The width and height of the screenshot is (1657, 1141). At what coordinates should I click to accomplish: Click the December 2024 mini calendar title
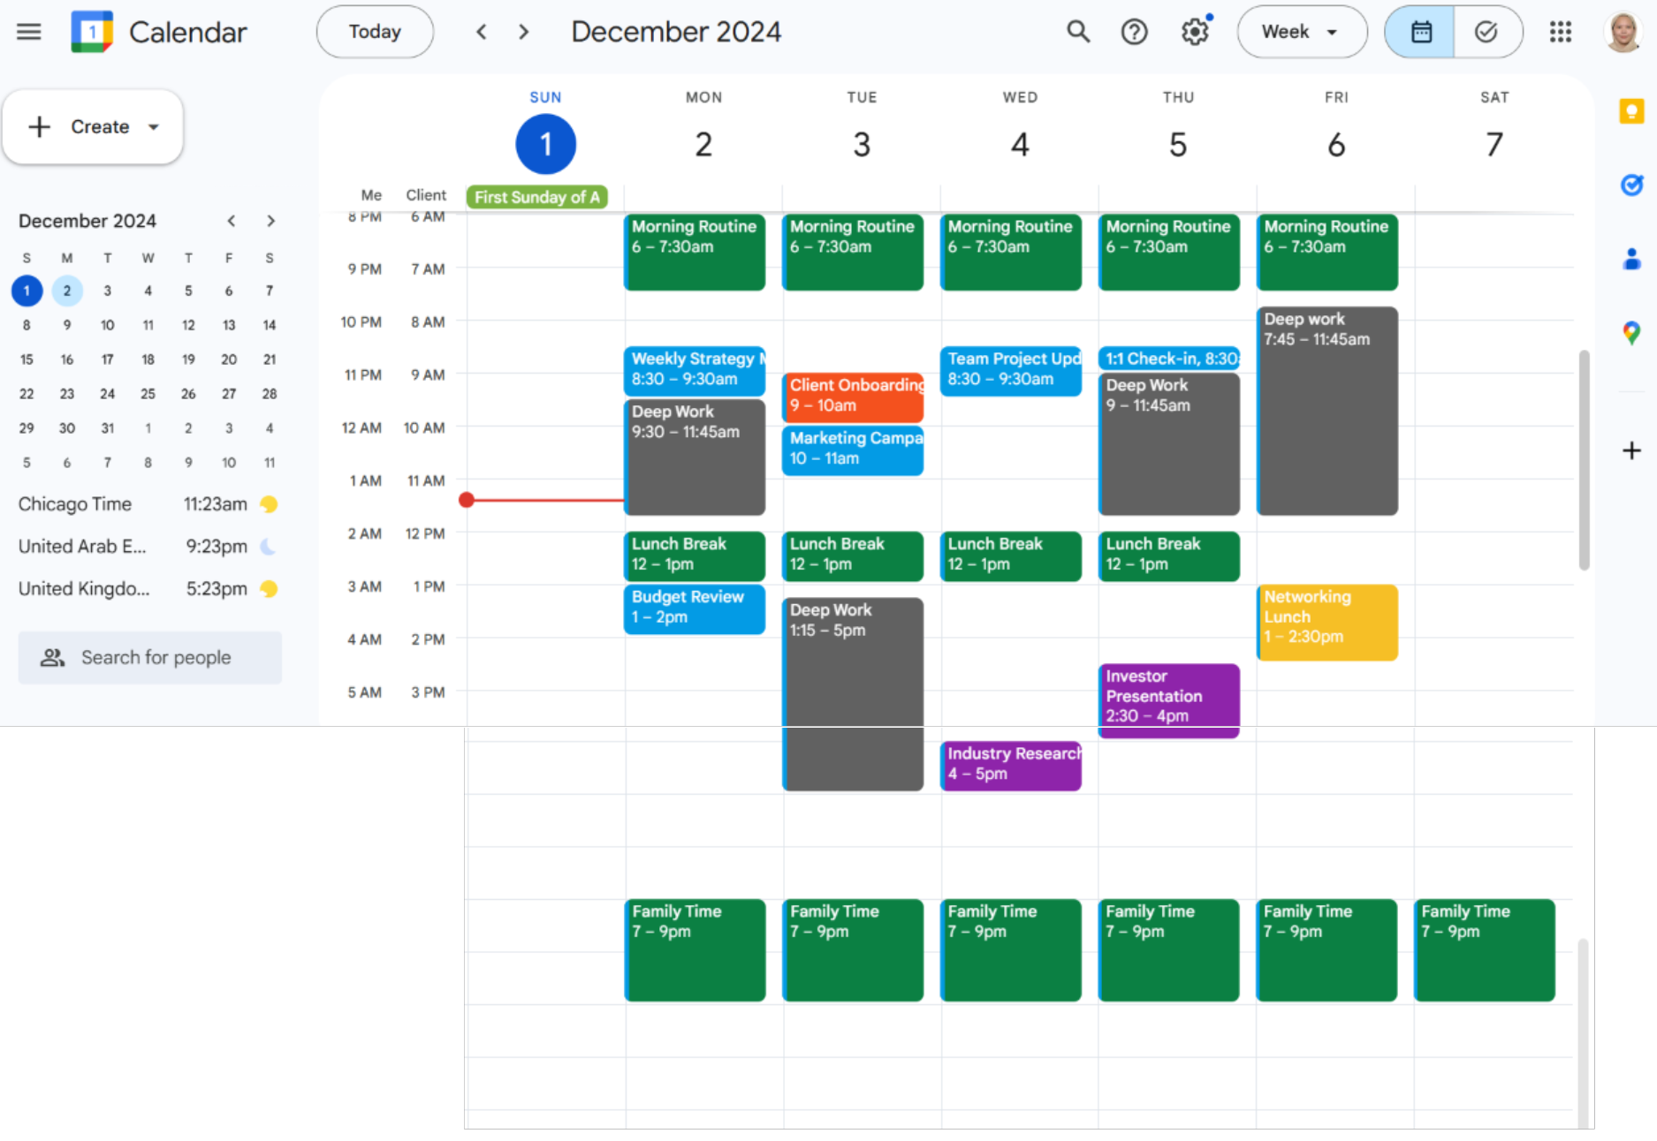[87, 221]
